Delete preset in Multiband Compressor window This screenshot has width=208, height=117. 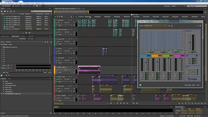point(172,26)
